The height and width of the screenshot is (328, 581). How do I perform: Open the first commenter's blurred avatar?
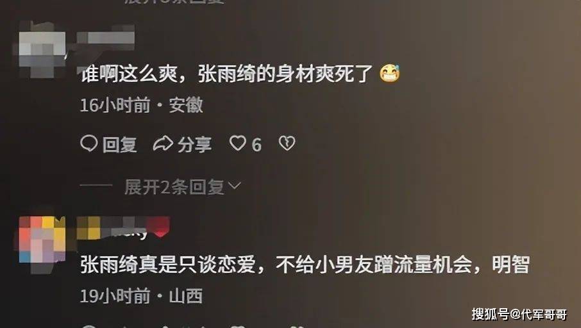point(42,49)
